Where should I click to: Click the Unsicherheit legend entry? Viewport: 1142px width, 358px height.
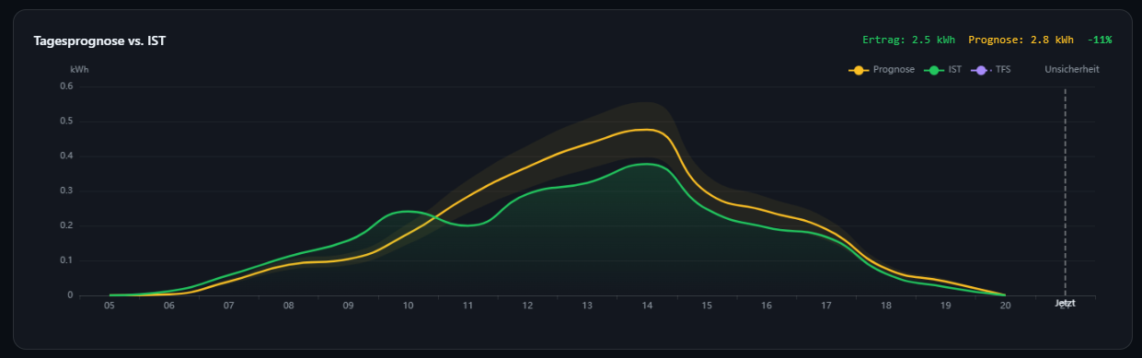[1071, 69]
